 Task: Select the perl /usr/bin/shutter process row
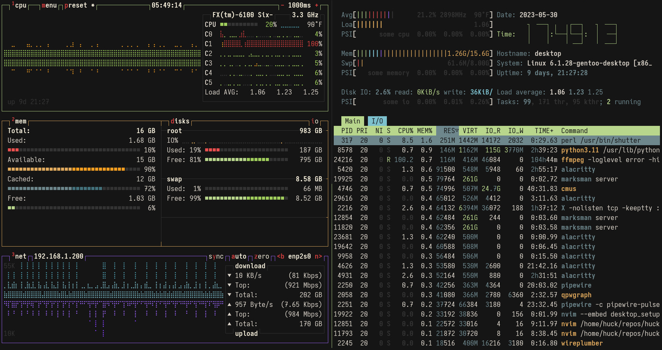(x=497, y=140)
